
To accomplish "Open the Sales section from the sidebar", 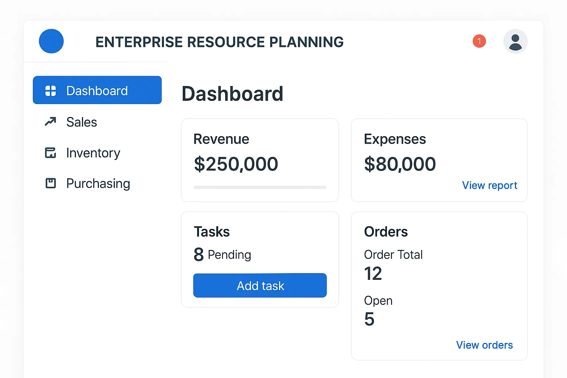I will coord(82,122).
